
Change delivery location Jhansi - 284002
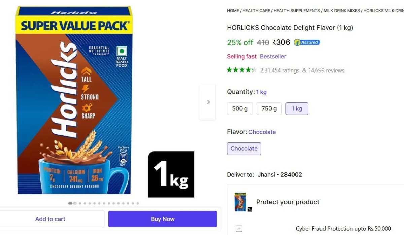[280, 175]
